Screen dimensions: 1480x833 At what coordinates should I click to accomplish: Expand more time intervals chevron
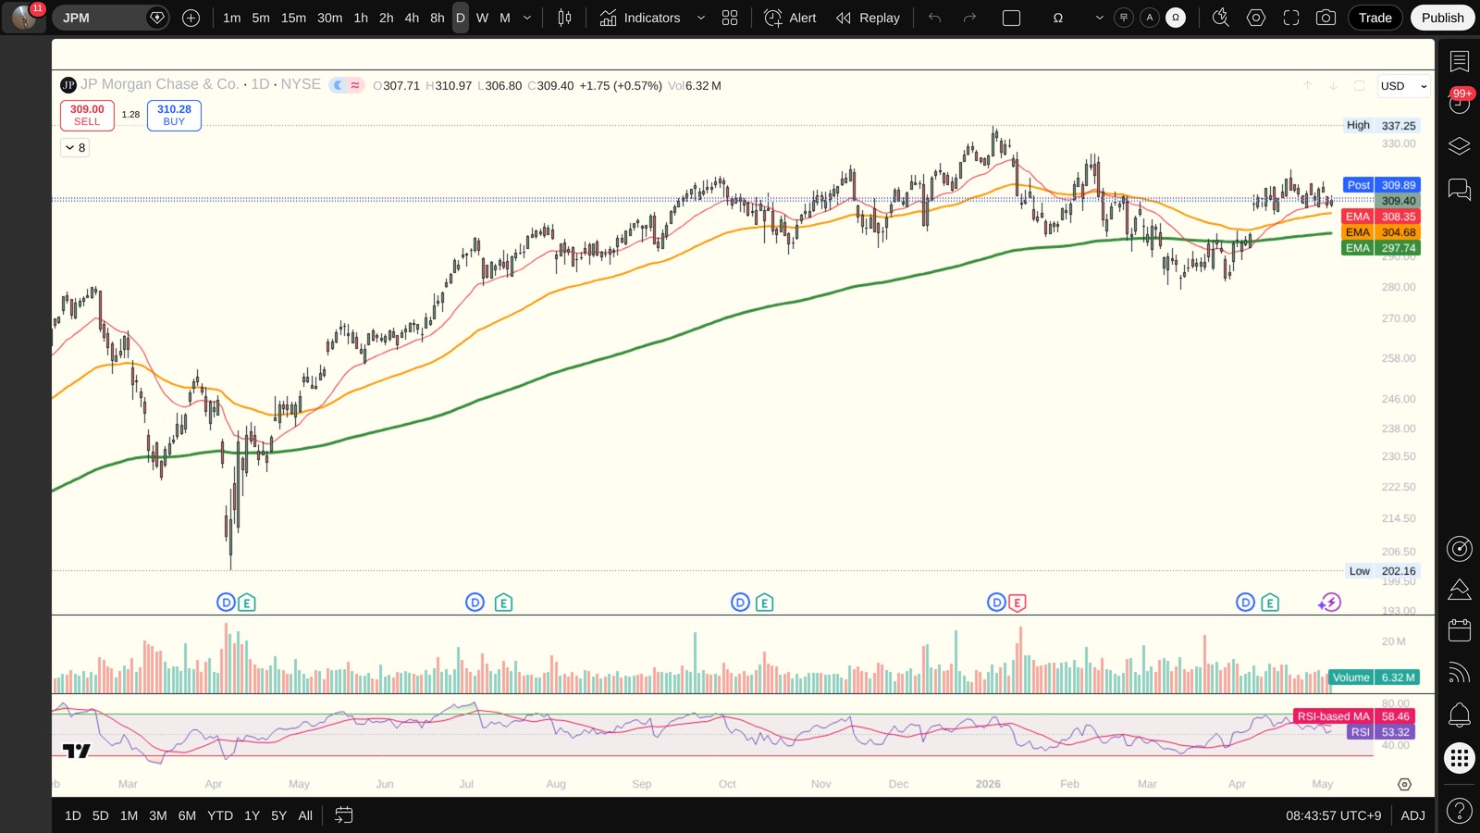click(527, 18)
